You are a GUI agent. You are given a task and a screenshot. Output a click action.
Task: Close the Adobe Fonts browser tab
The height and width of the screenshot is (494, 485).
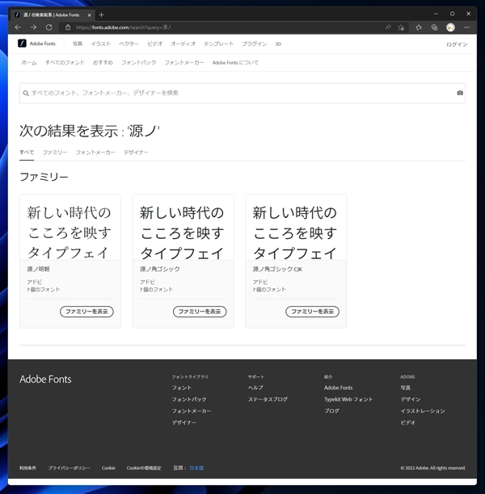pyautogui.click(x=89, y=15)
